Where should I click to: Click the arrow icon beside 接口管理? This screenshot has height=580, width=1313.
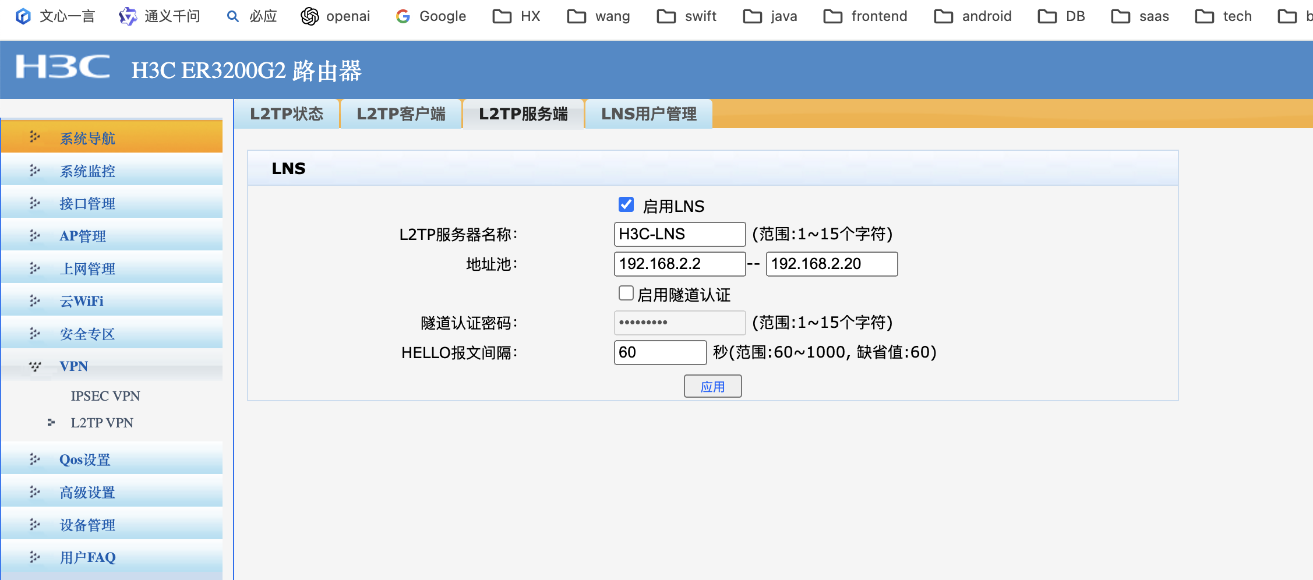click(x=35, y=202)
